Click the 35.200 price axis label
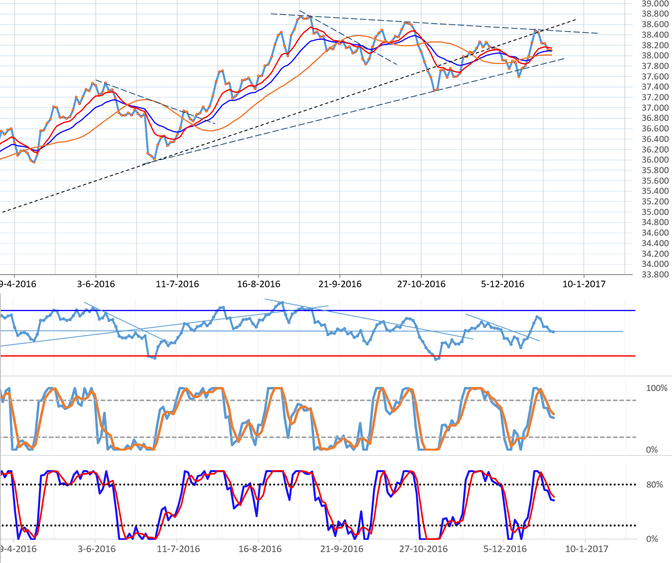The image size is (672, 563). [x=655, y=202]
